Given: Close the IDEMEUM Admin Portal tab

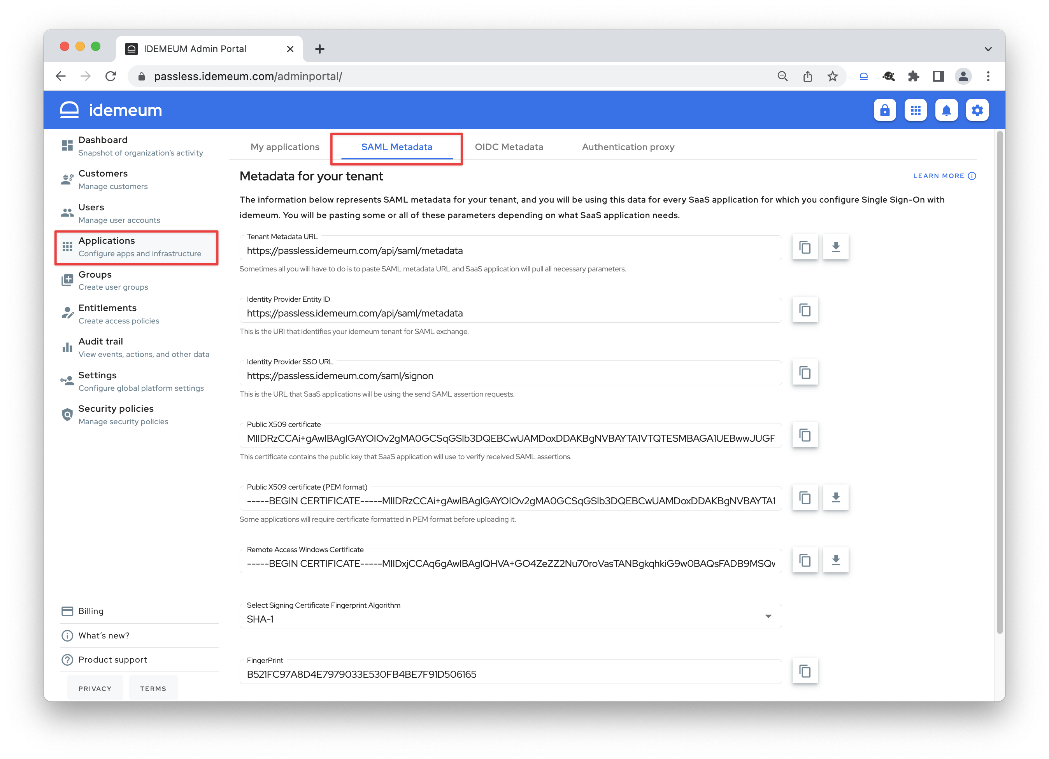Looking at the screenshot, I should [290, 49].
